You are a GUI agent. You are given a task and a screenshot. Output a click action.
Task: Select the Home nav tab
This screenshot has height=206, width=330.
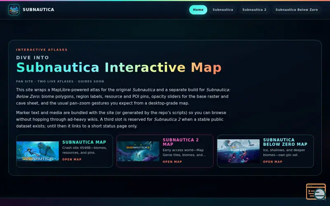click(198, 9)
